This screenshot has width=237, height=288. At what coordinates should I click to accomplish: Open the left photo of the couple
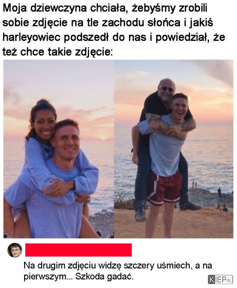pos(59,149)
